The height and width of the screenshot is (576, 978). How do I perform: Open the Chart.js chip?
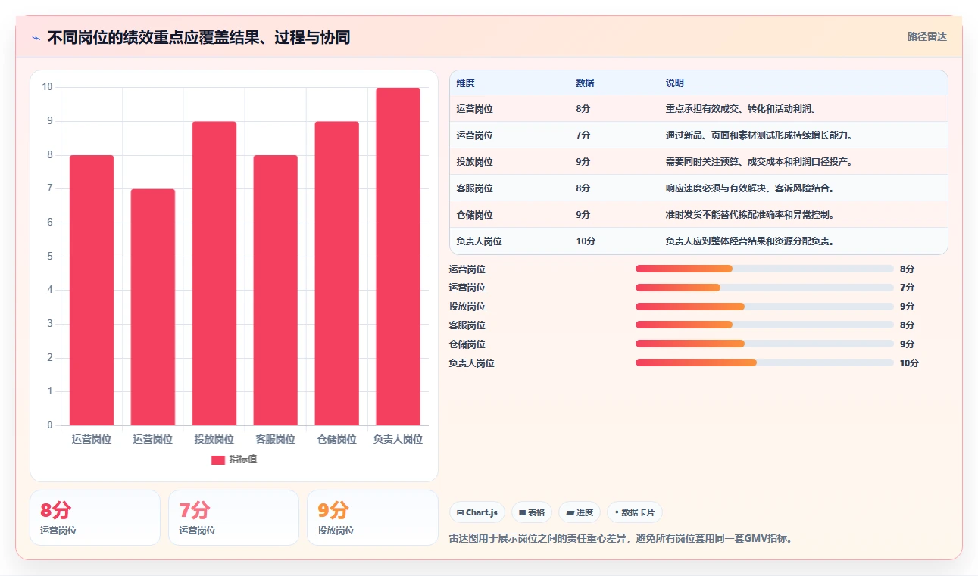(477, 512)
